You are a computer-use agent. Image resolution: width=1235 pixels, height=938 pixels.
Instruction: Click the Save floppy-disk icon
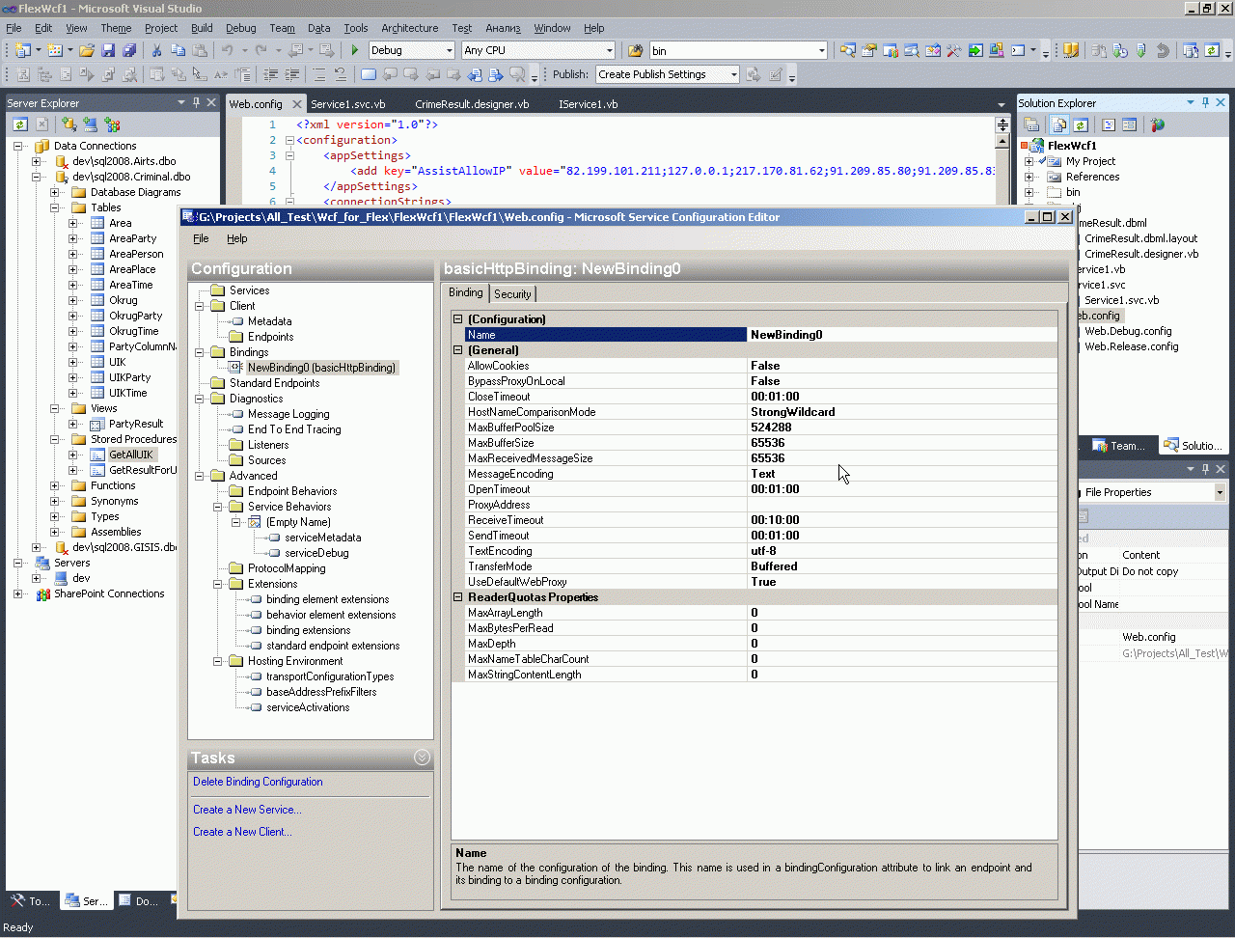coord(108,50)
